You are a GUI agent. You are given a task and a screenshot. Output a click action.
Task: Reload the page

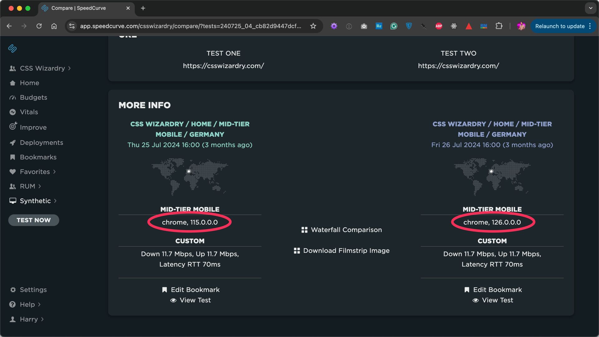39,26
